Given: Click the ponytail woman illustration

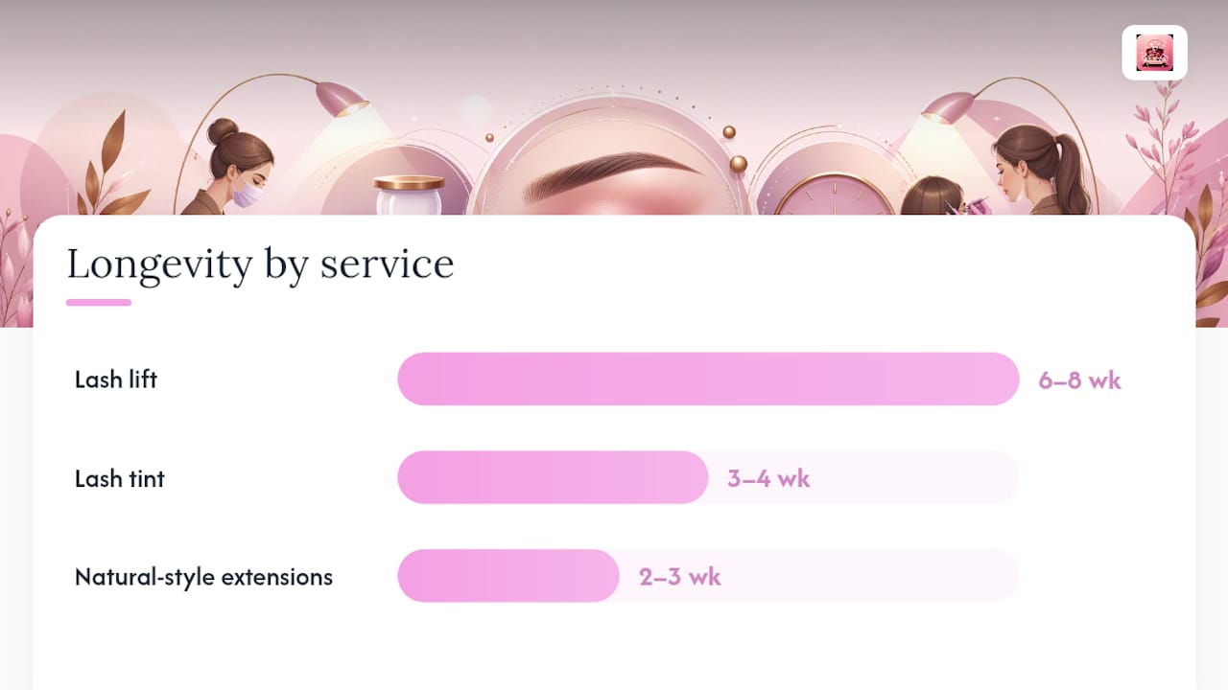Looking at the screenshot, I should pos(1042,170).
